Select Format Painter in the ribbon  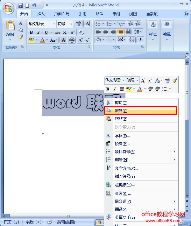click(21, 37)
